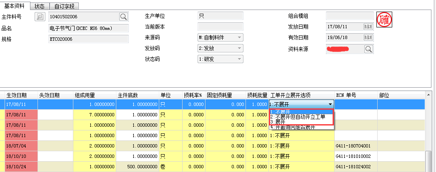Viewport: 436px width, 172px height.
Task: Expand 状态码 dropdown showing 1:研发
Action: pyautogui.click(x=239, y=59)
